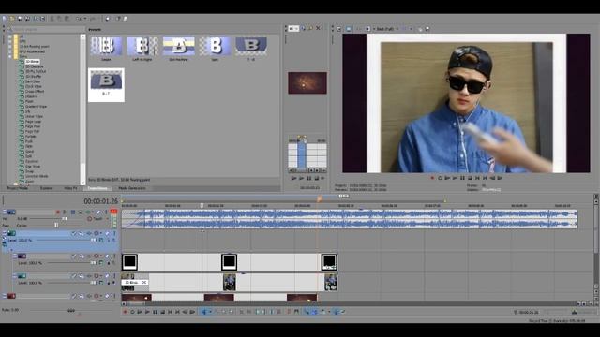Click the Save Snapshot to File icon in the preview toolbar
Screen dimensions: 600x337
coord(427,29)
